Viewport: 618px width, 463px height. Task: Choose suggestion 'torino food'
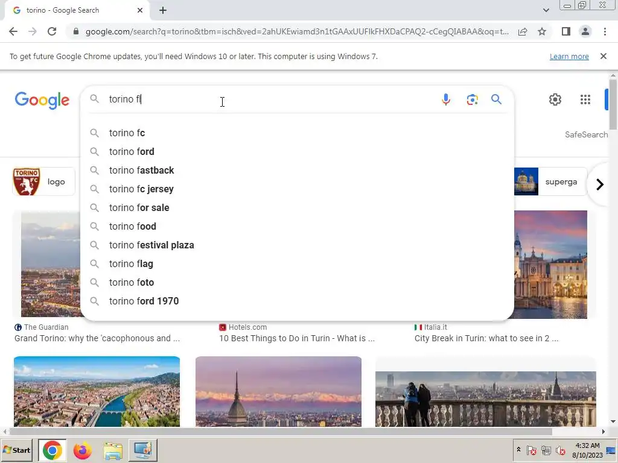(x=297, y=227)
